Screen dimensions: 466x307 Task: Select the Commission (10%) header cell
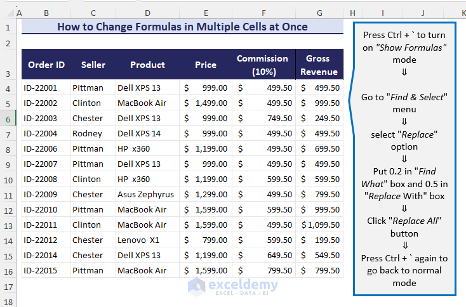[263, 65]
